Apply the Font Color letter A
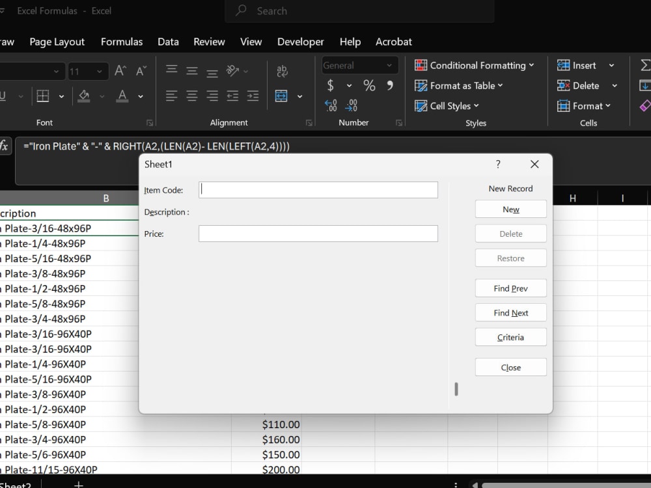Image resolution: width=651 pixels, height=488 pixels. 122,96
